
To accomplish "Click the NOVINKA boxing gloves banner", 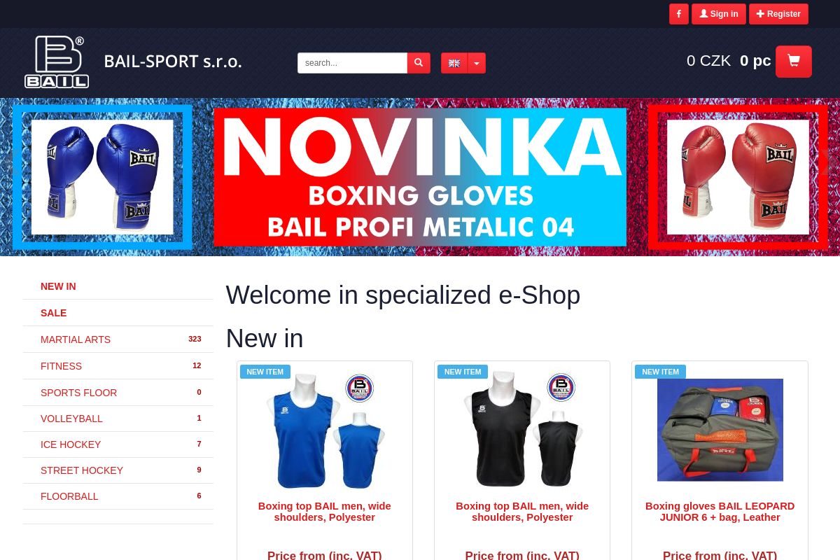I will click(x=420, y=177).
